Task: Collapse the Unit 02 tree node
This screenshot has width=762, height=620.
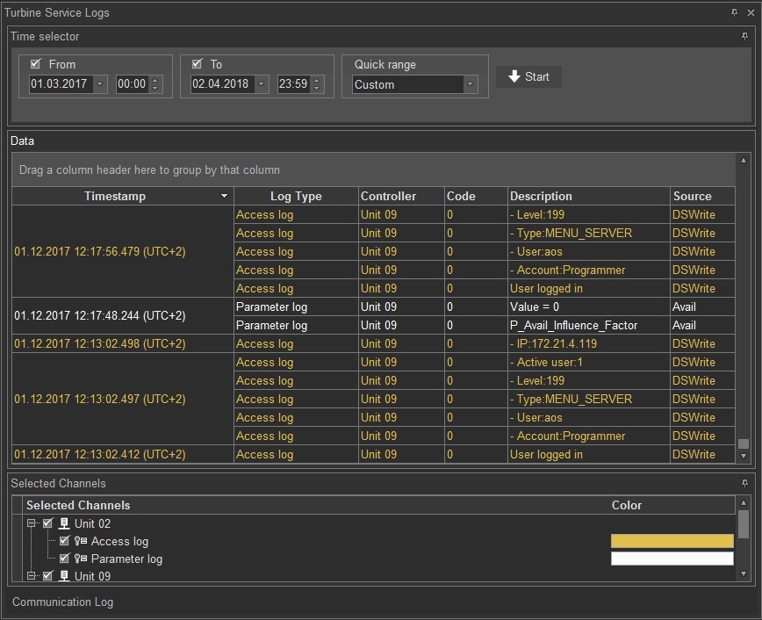Action: click(x=32, y=524)
